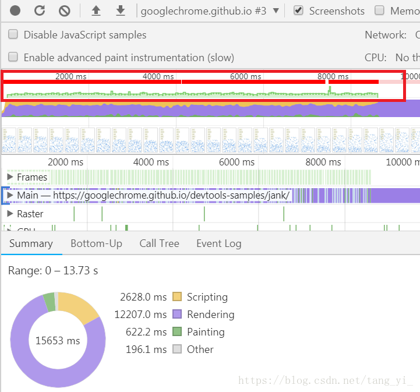Click the Load profile upload icon
Viewport: 420px width, 392px height.
point(96,11)
